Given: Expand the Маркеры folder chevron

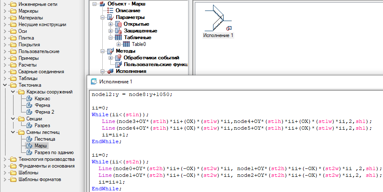Looking at the screenshot, I should coord(5,11).
